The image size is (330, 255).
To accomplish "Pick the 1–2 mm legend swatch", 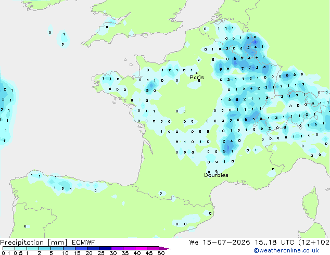I will click(x=33, y=248).
